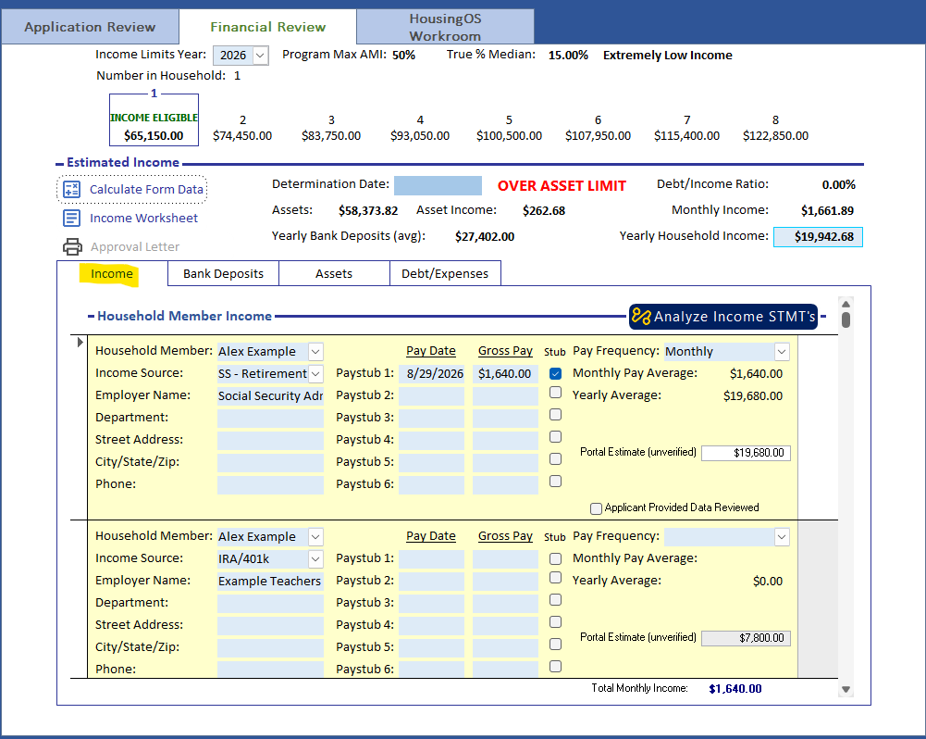Click the Portal Estimate field showing $7,800.00
This screenshot has width=926, height=739.
click(746, 638)
